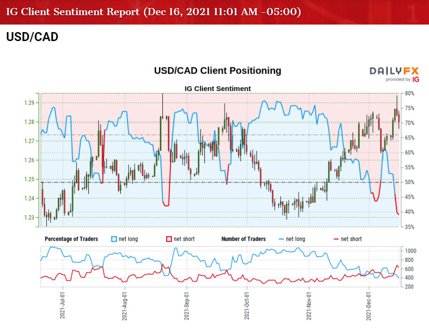
Task: Click the 2021-Nov-01 date axis label
Action: [309, 306]
